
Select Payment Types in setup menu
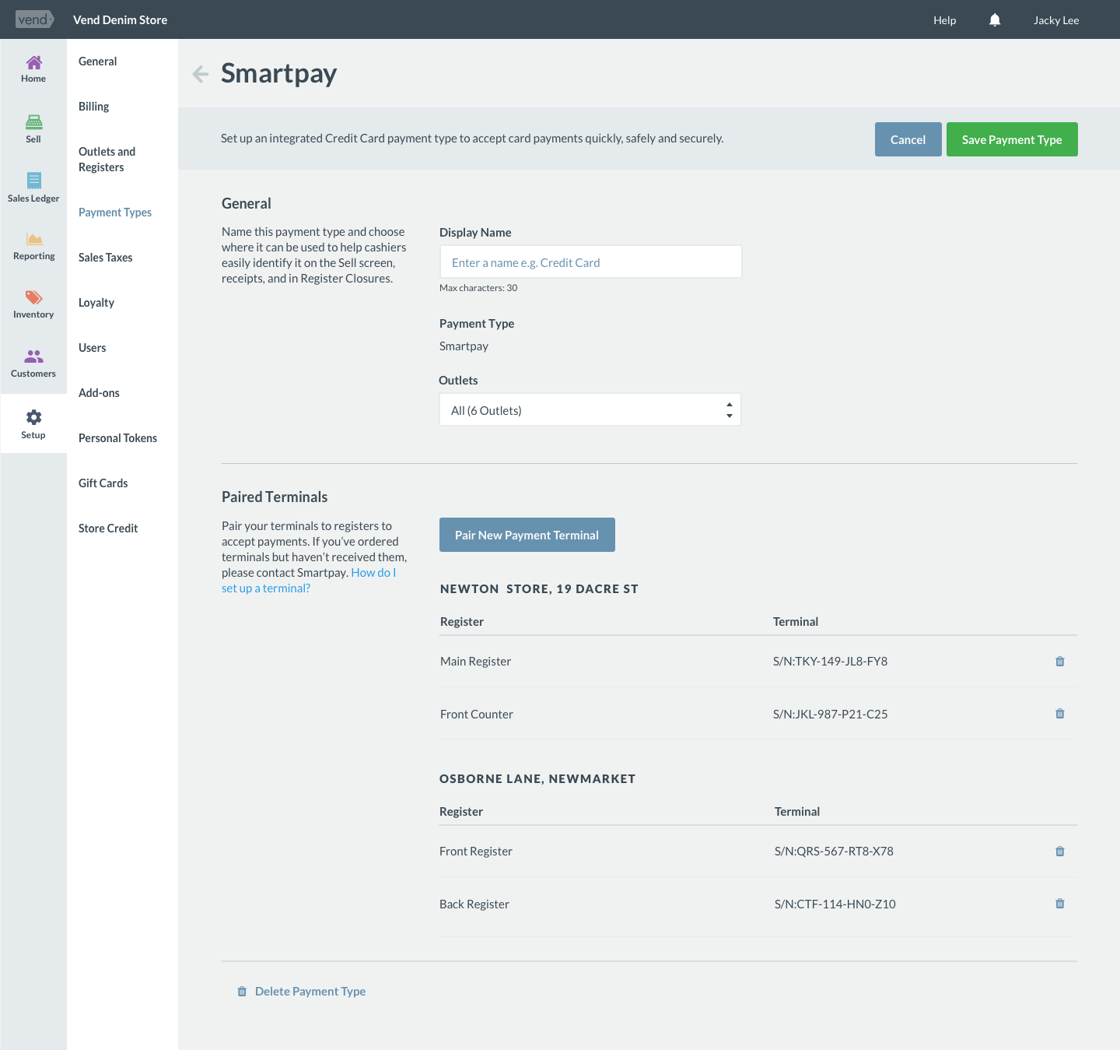[x=115, y=212]
